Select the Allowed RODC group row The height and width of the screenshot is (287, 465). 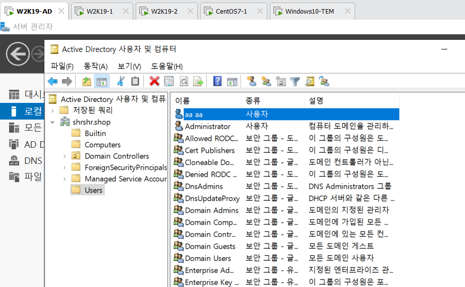[286, 138]
